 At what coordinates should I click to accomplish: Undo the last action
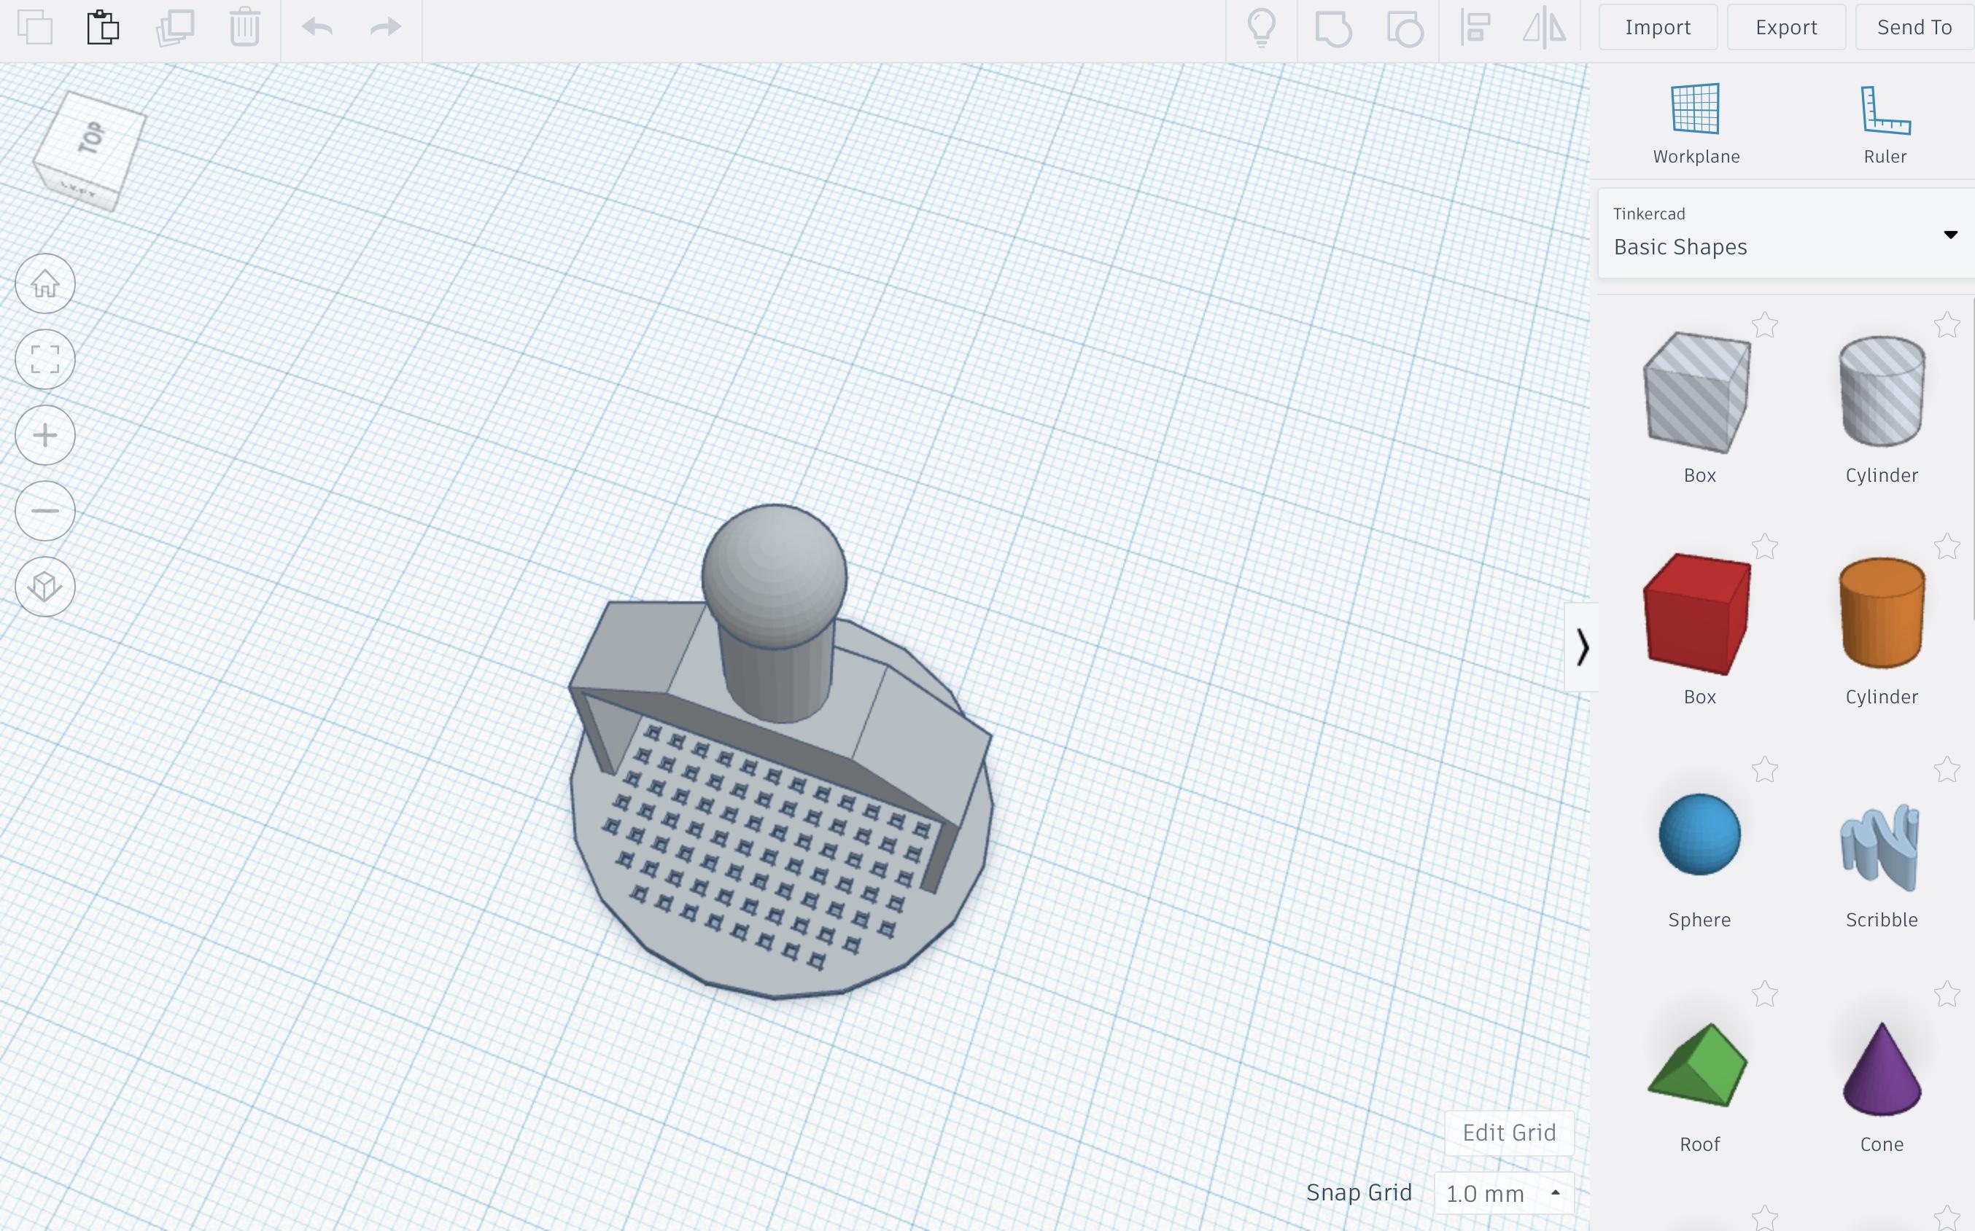point(317,27)
